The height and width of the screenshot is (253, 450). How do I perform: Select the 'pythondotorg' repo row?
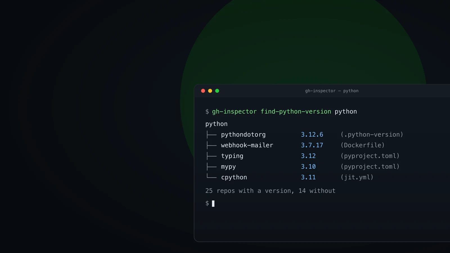304,135
